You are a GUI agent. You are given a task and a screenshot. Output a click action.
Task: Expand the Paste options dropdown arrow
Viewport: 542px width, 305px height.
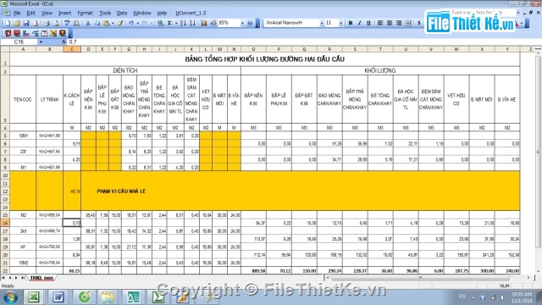coord(113,23)
